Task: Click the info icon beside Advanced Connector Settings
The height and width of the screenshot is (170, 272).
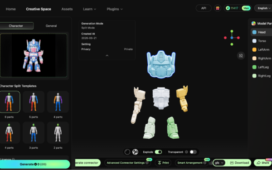Action: 147,163
